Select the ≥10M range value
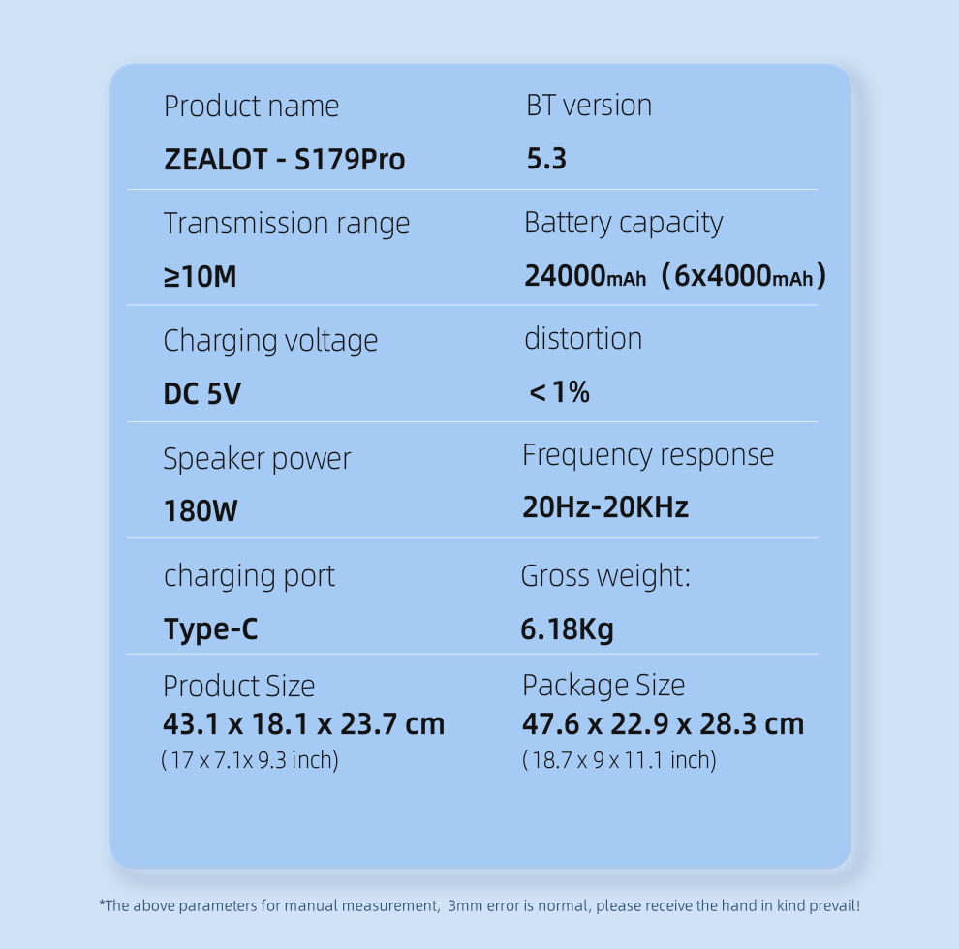The width and height of the screenshot is (959, 949). coord(200,276)
